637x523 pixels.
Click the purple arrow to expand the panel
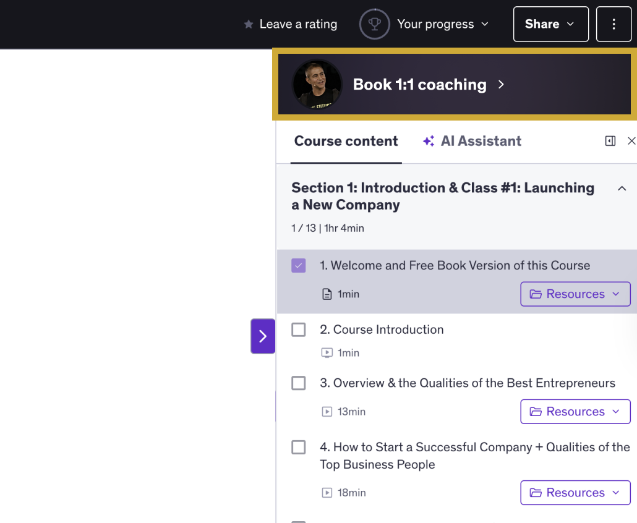pos(263,336)
